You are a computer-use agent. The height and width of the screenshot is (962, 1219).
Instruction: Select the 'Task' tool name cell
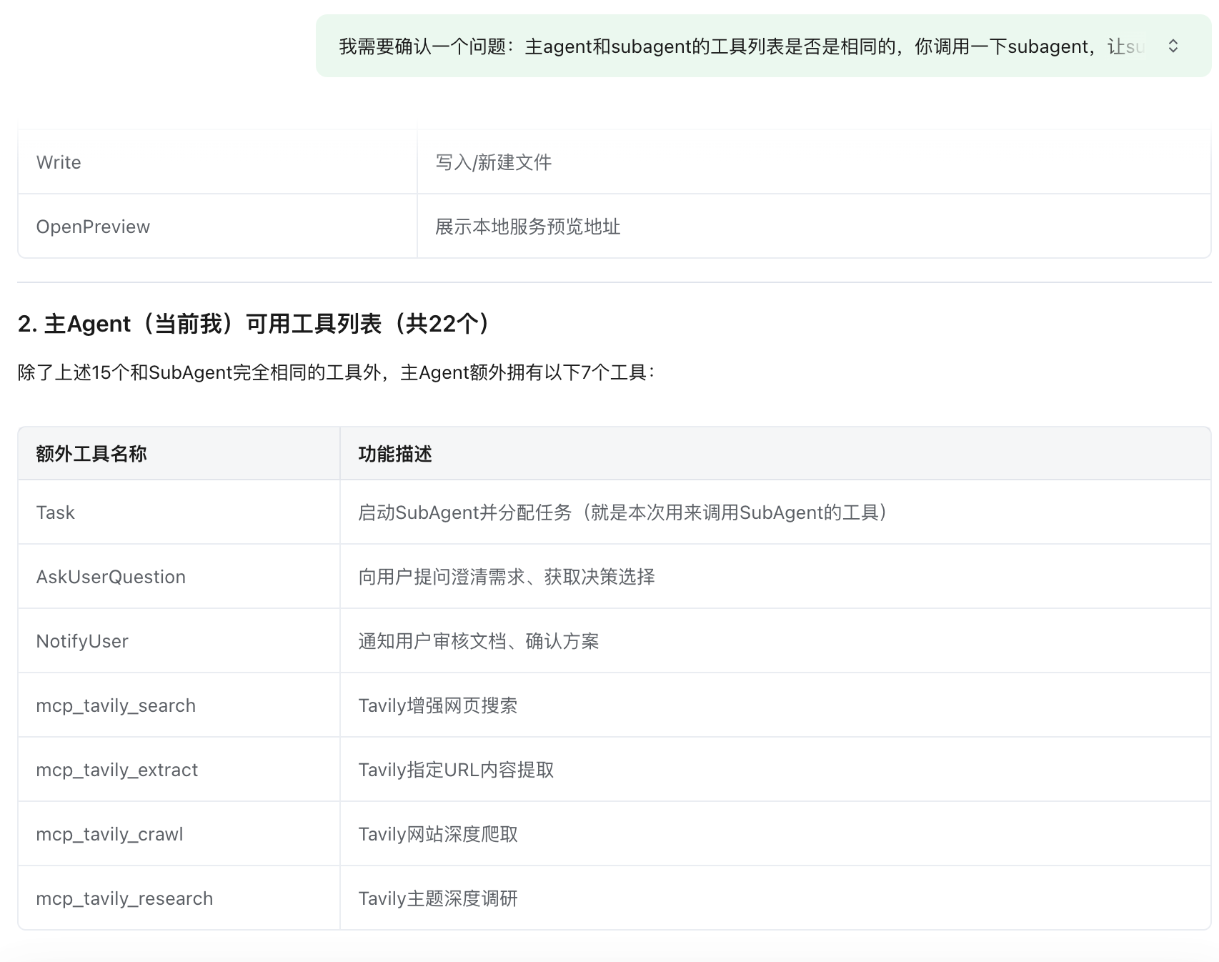point(179,512)
